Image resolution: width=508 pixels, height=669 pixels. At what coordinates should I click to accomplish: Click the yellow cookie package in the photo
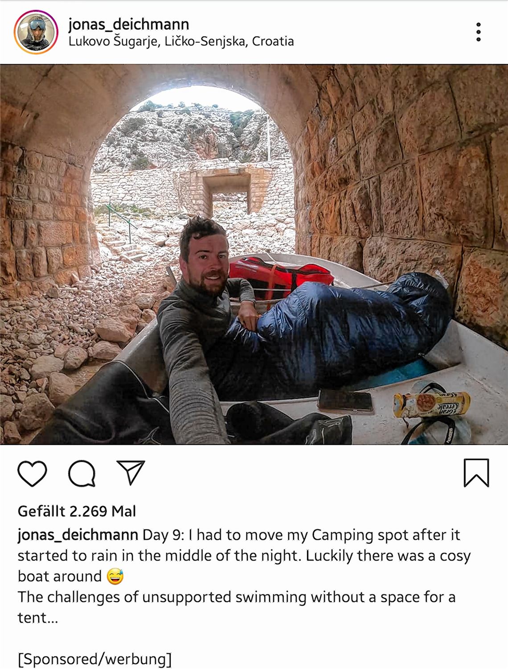pyautogui.click(x=431, y=404)
